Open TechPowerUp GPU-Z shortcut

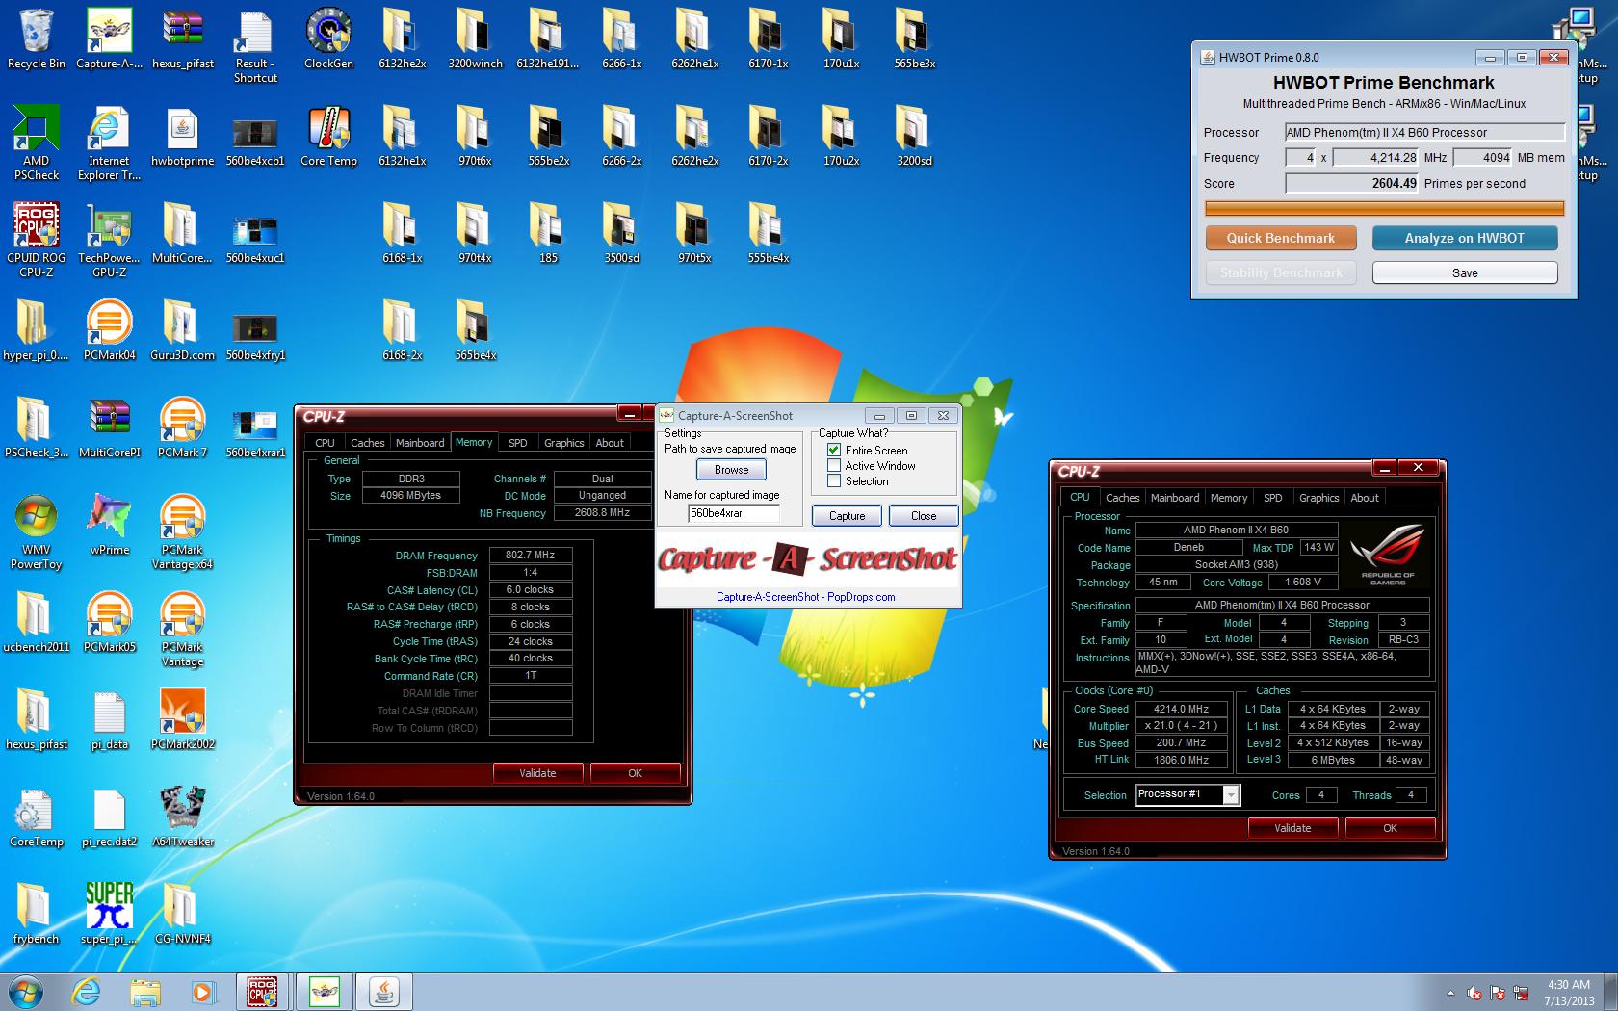(109, 241)
